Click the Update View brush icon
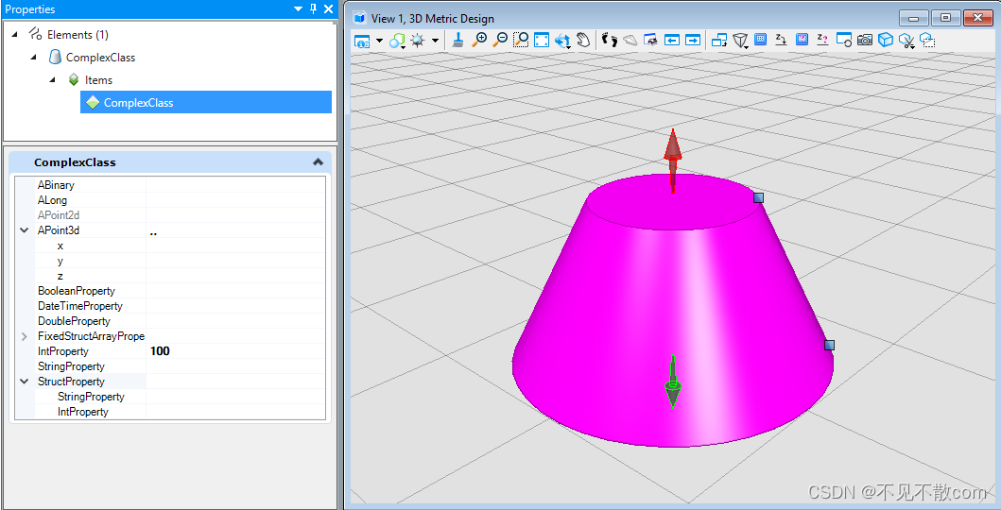1001x510 pixels. 457,41
